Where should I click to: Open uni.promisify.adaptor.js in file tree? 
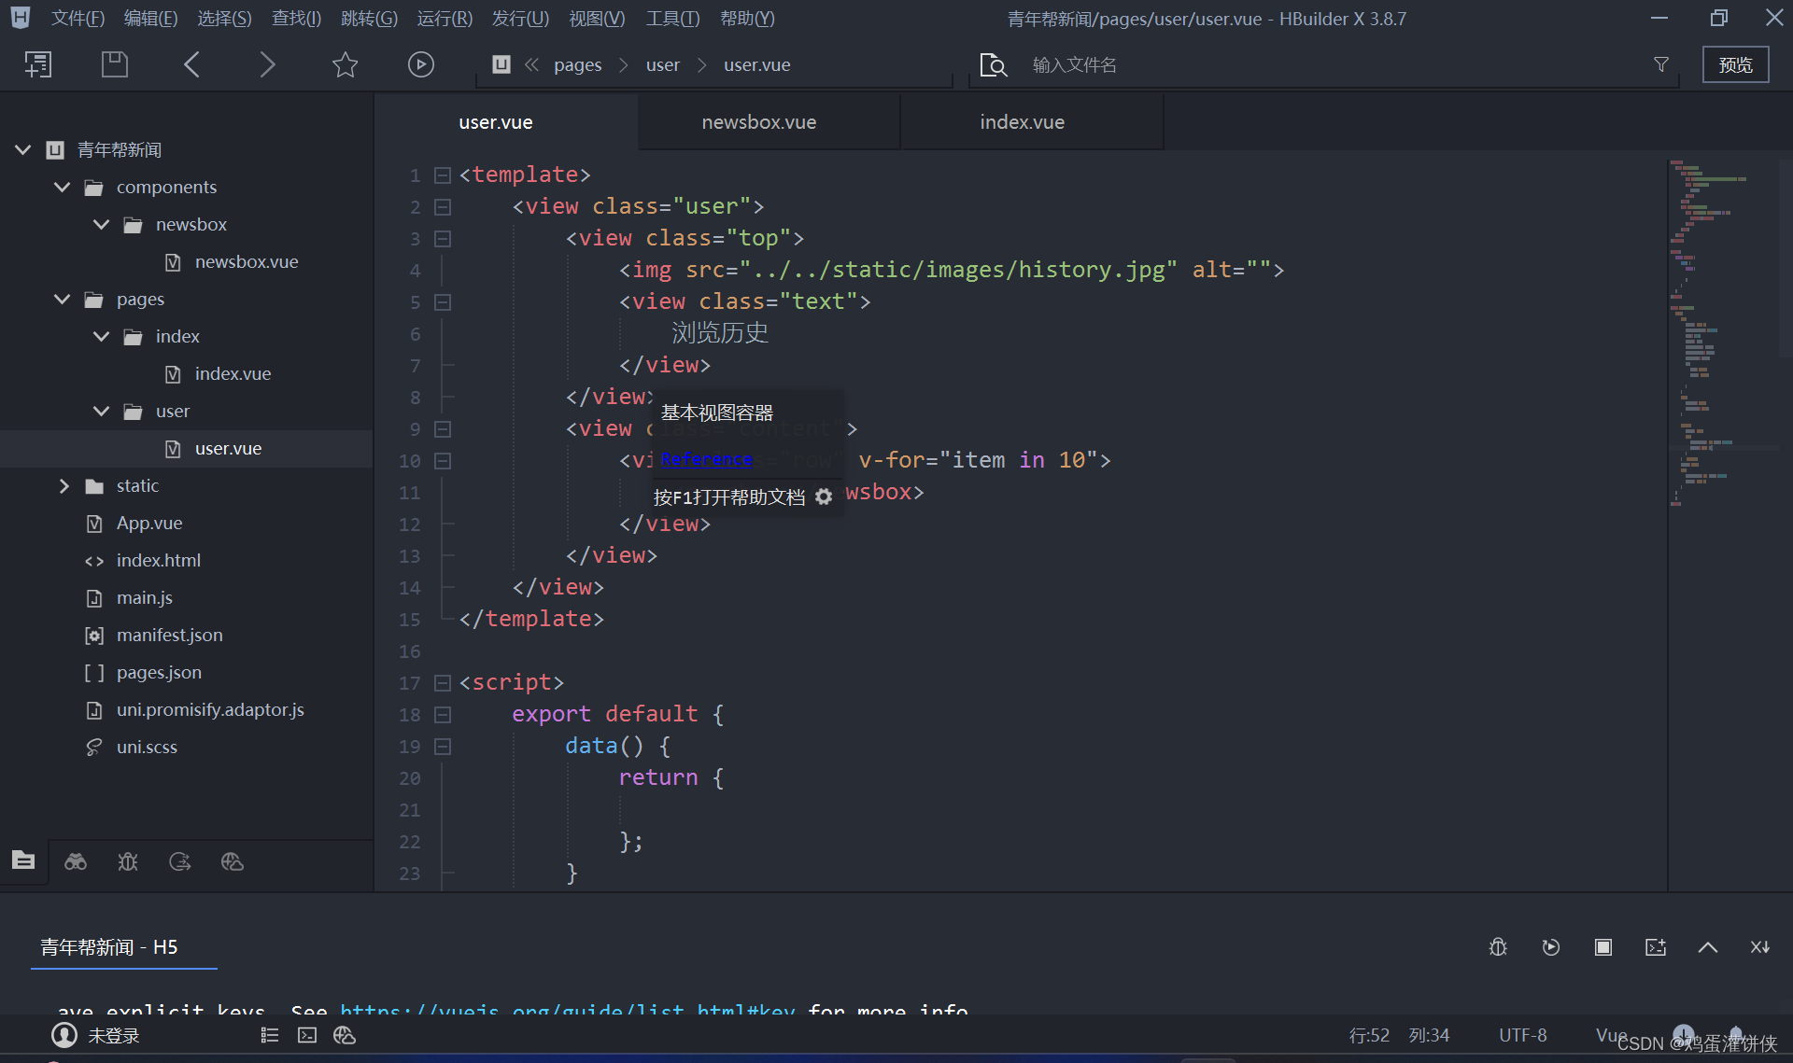(x=210, y=709)
